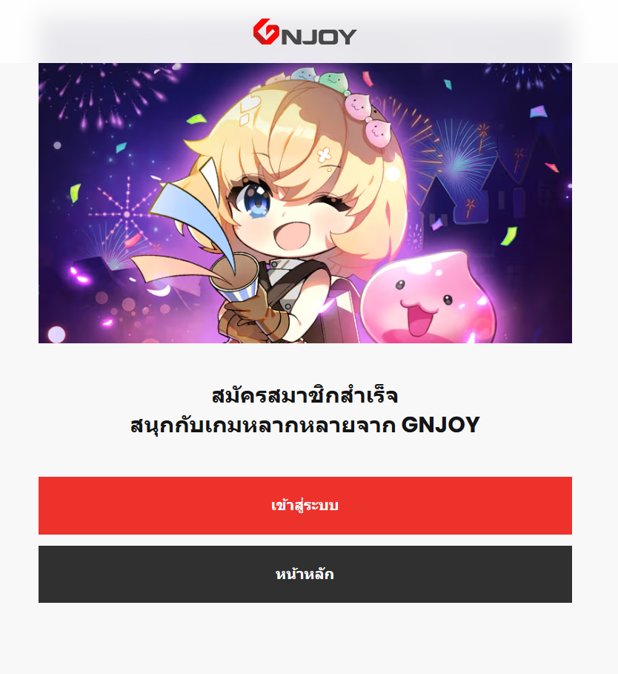Click the bold GNJOY word in subheading
Viewport: 618px width, 674px height.
[x=441, y=425]
